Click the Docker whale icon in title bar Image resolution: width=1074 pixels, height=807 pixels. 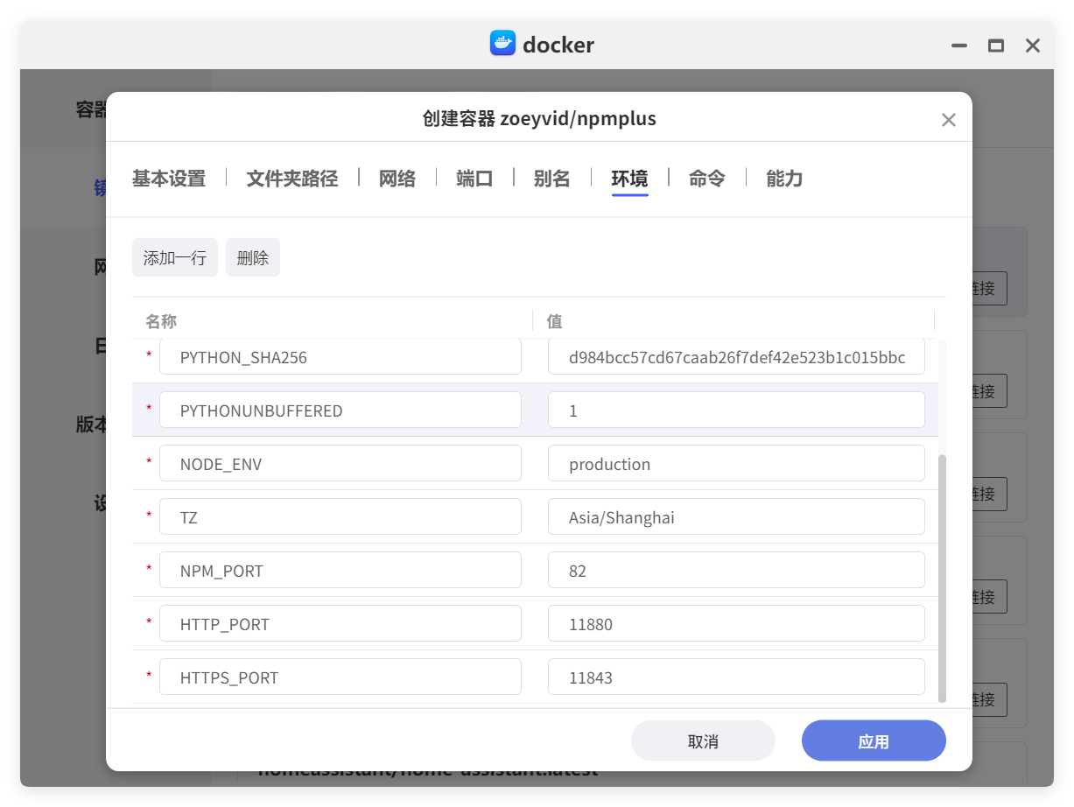[x=503, y=44]
